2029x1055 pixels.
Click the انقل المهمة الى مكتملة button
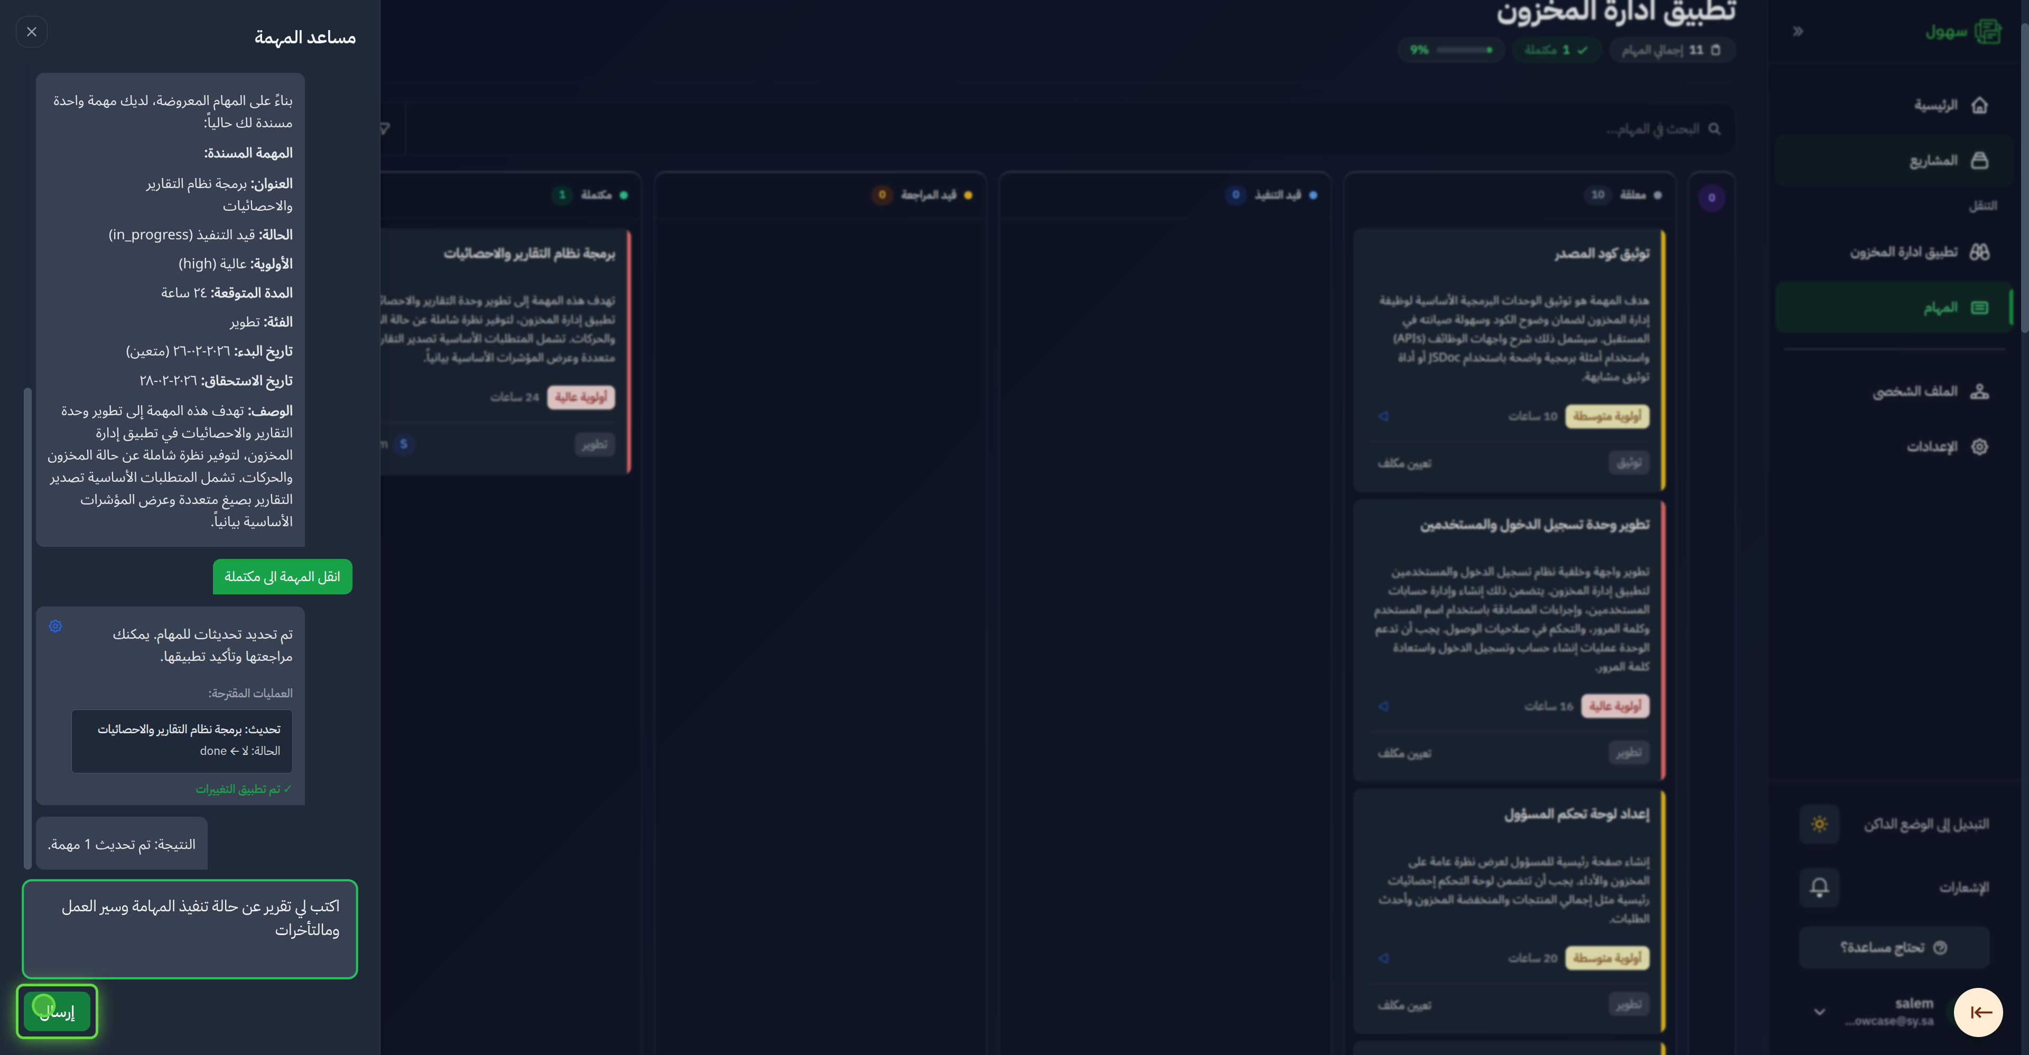(282, 576)
